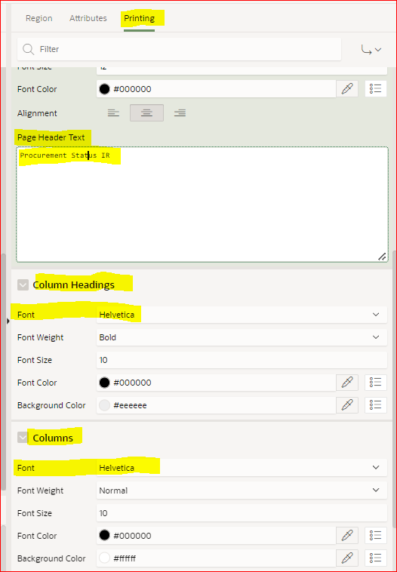Select center alignment option
This screenshot has height=572, width=397.
[x=146, y=113]
